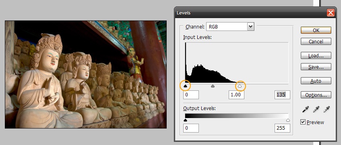Apply Auto levels adjustment
This screenshot has width=341, height=145.
pyautogui.click(x=316, y=81)
